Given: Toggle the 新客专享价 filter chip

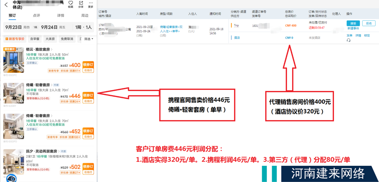Looking at the screenshot, I should 15,39.
